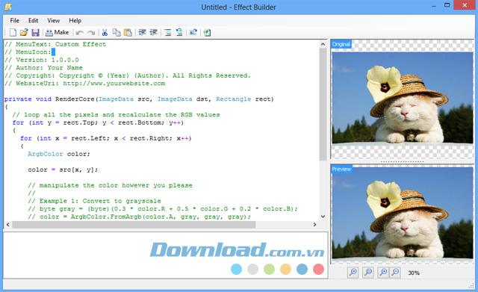Open the View menu
Image resolution: width=478 pixels, height=292 pixels.
[x=53, y=20]
